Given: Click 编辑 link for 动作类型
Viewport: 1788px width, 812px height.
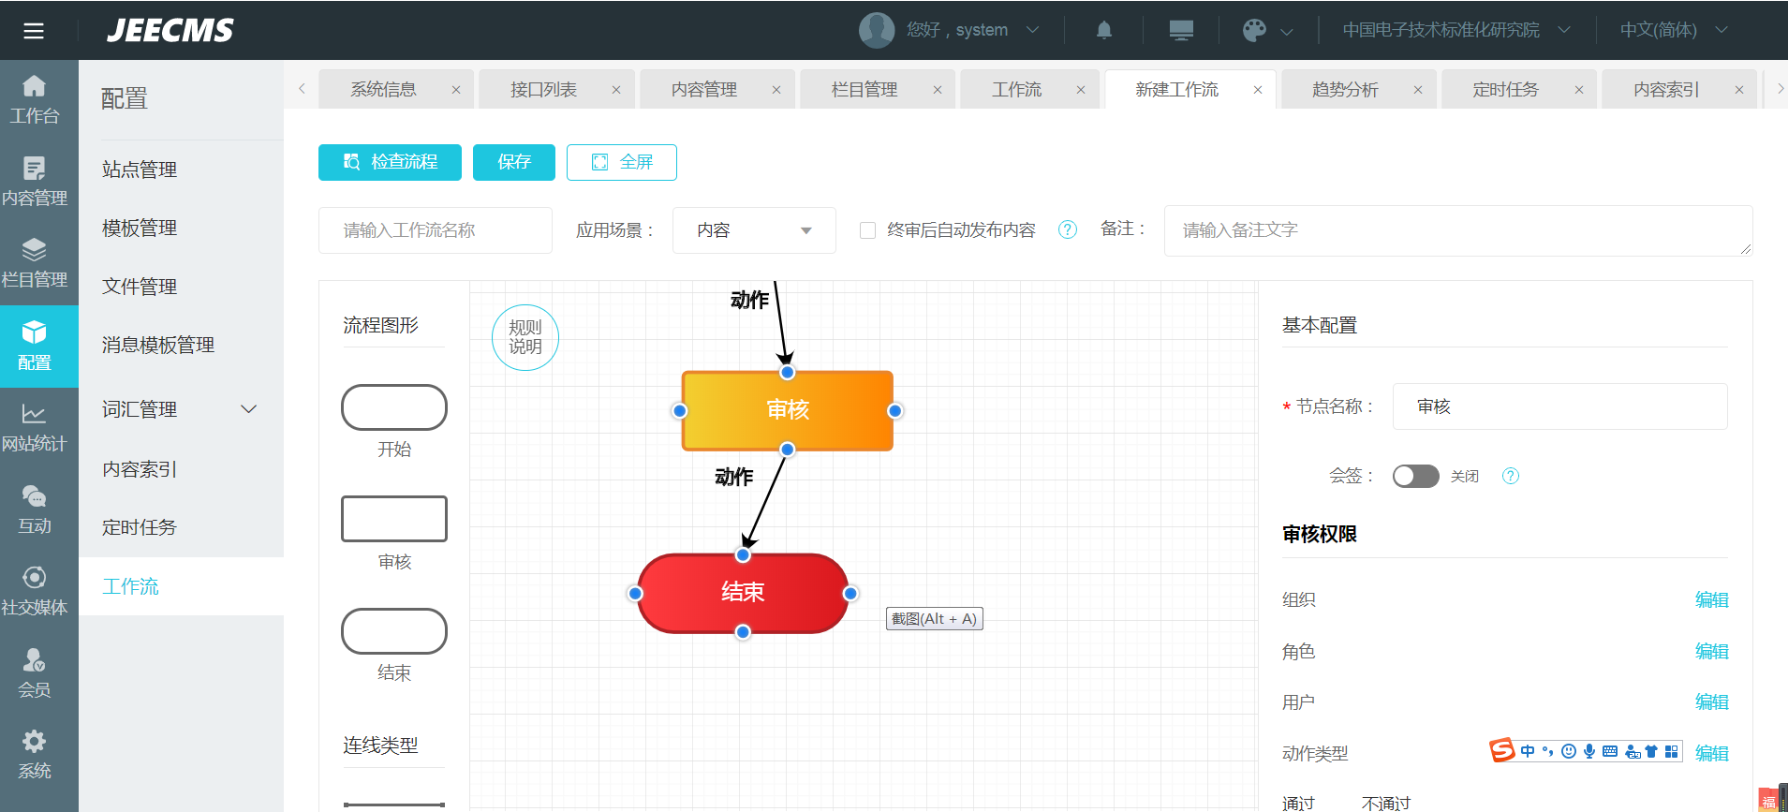Looking at the screenshot, I should 1711,753.
